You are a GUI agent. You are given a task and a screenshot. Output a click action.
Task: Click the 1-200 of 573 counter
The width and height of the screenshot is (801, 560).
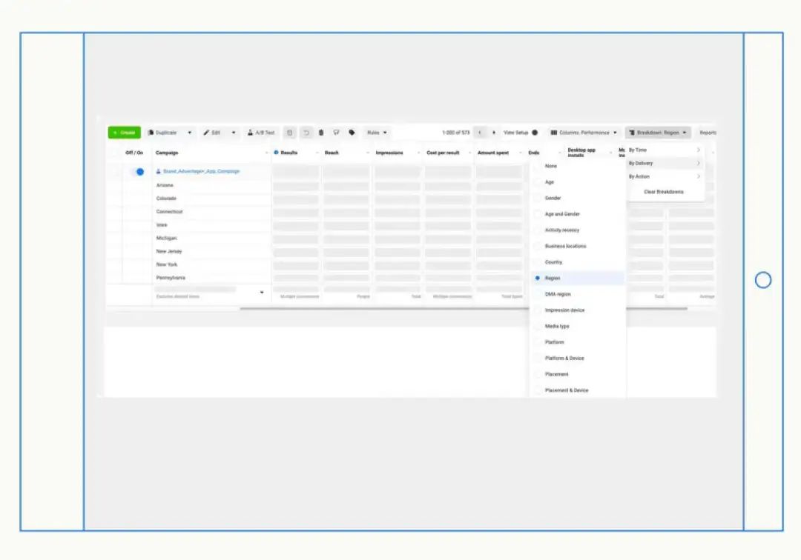coord(455,133)
